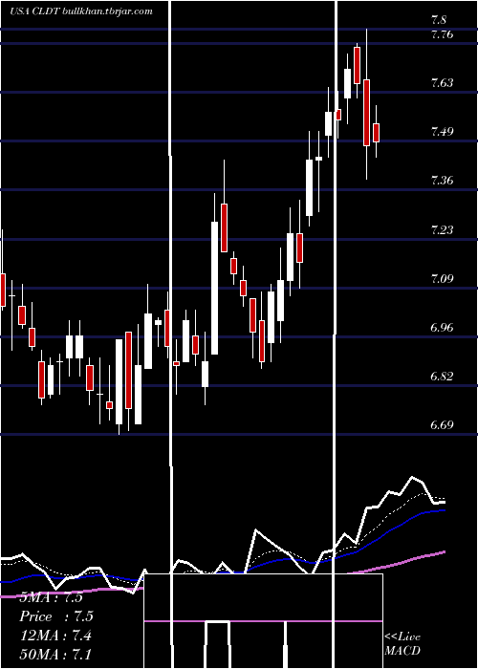Click the '5MA : 7.5' legend entry
This screenshot has height=669, width=478.
click(x=52, y=597)
